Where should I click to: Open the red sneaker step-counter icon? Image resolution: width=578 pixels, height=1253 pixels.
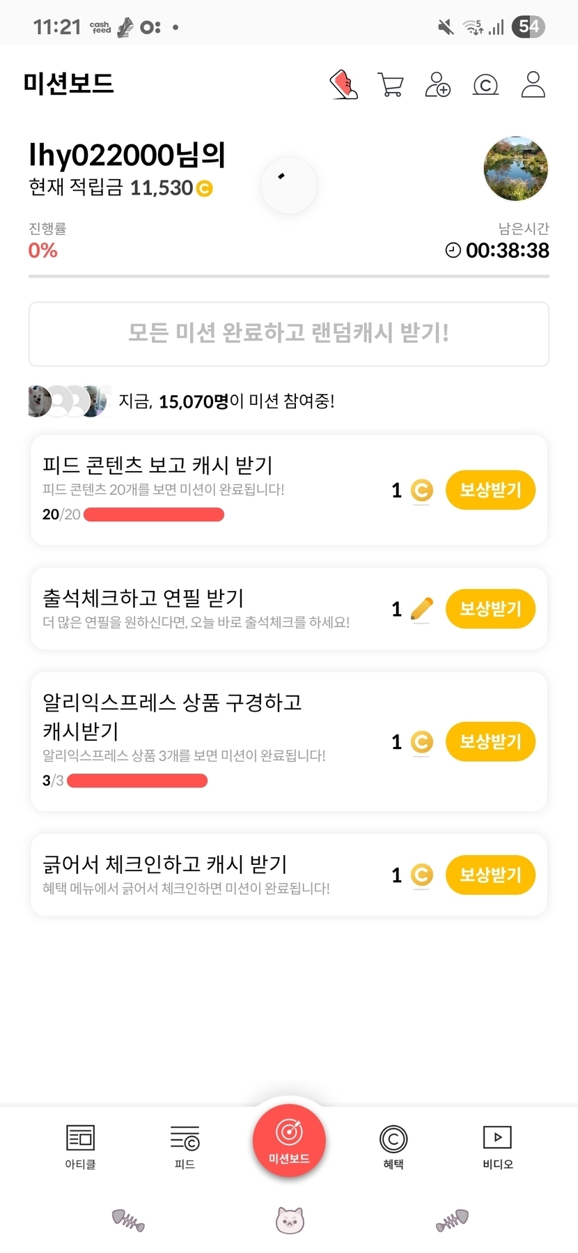pyautogui.click(x=343, y=85)
